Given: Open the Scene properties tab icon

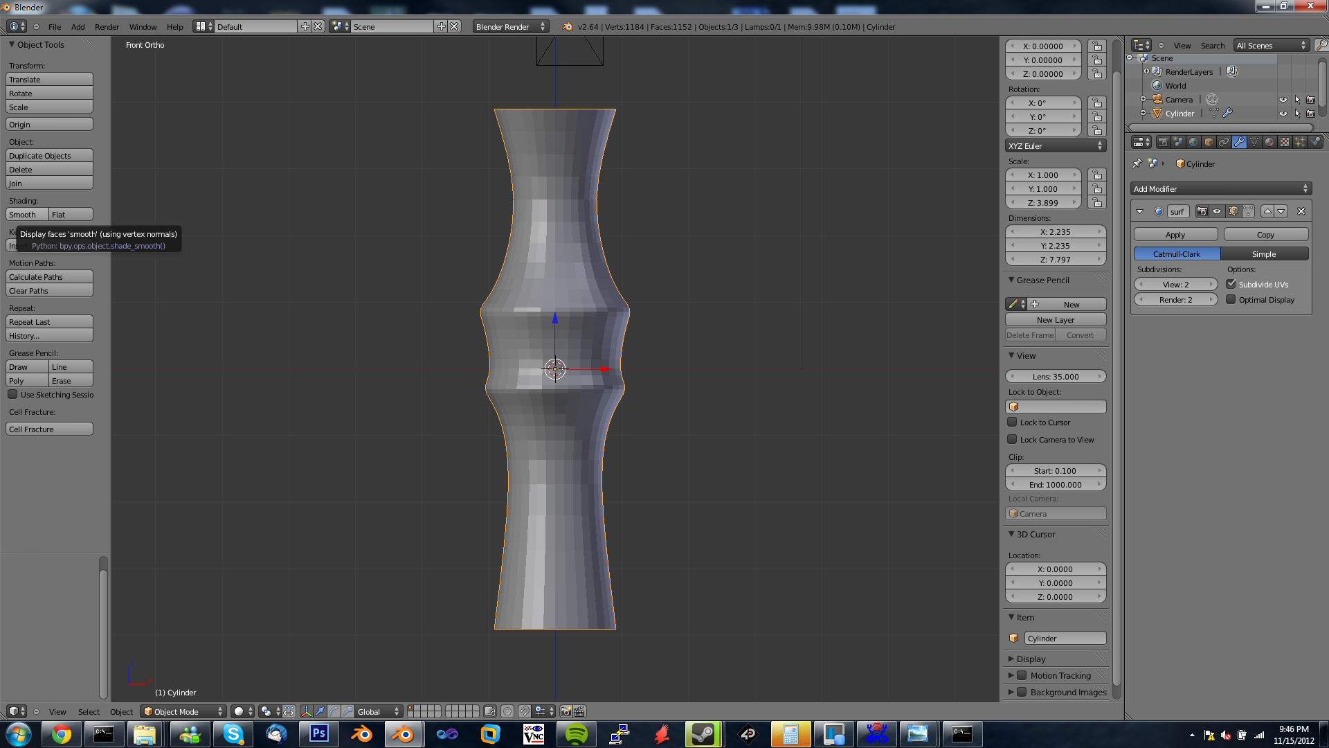Looking at the screenshot, I should coord(1178,142).
